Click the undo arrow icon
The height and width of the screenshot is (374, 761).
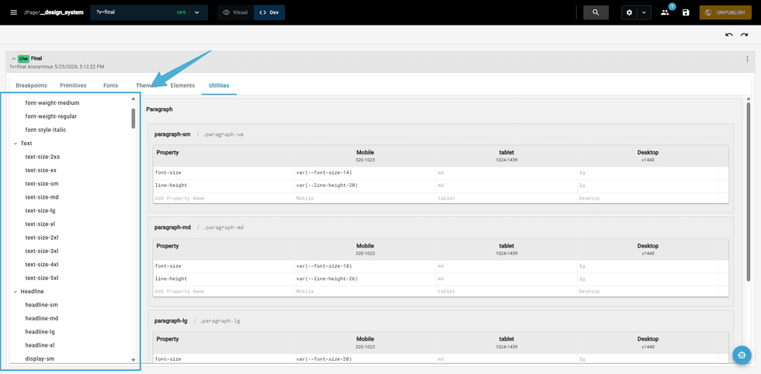click(x=729, y=35)
